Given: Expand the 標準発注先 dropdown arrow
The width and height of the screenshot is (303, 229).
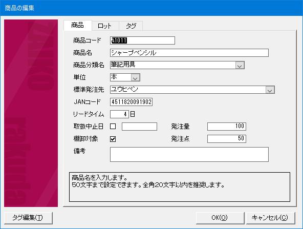Looking at the screenshot, I should pyautogui.click(x=270, y=90).
